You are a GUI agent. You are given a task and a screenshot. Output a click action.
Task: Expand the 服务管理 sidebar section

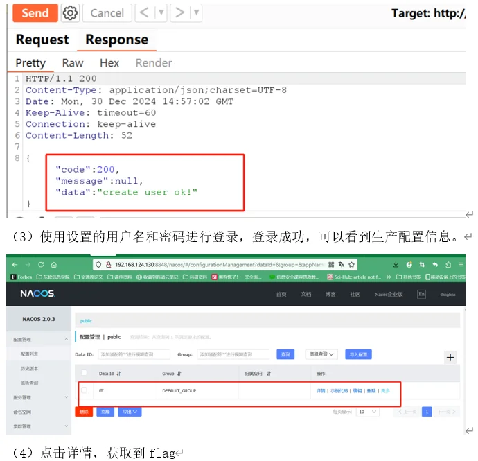[39, 397]
